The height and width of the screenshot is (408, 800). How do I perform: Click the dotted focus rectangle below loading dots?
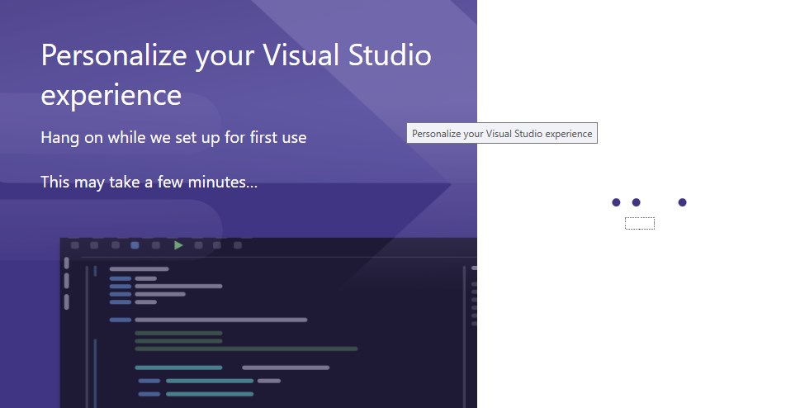[x=640, y=223]
